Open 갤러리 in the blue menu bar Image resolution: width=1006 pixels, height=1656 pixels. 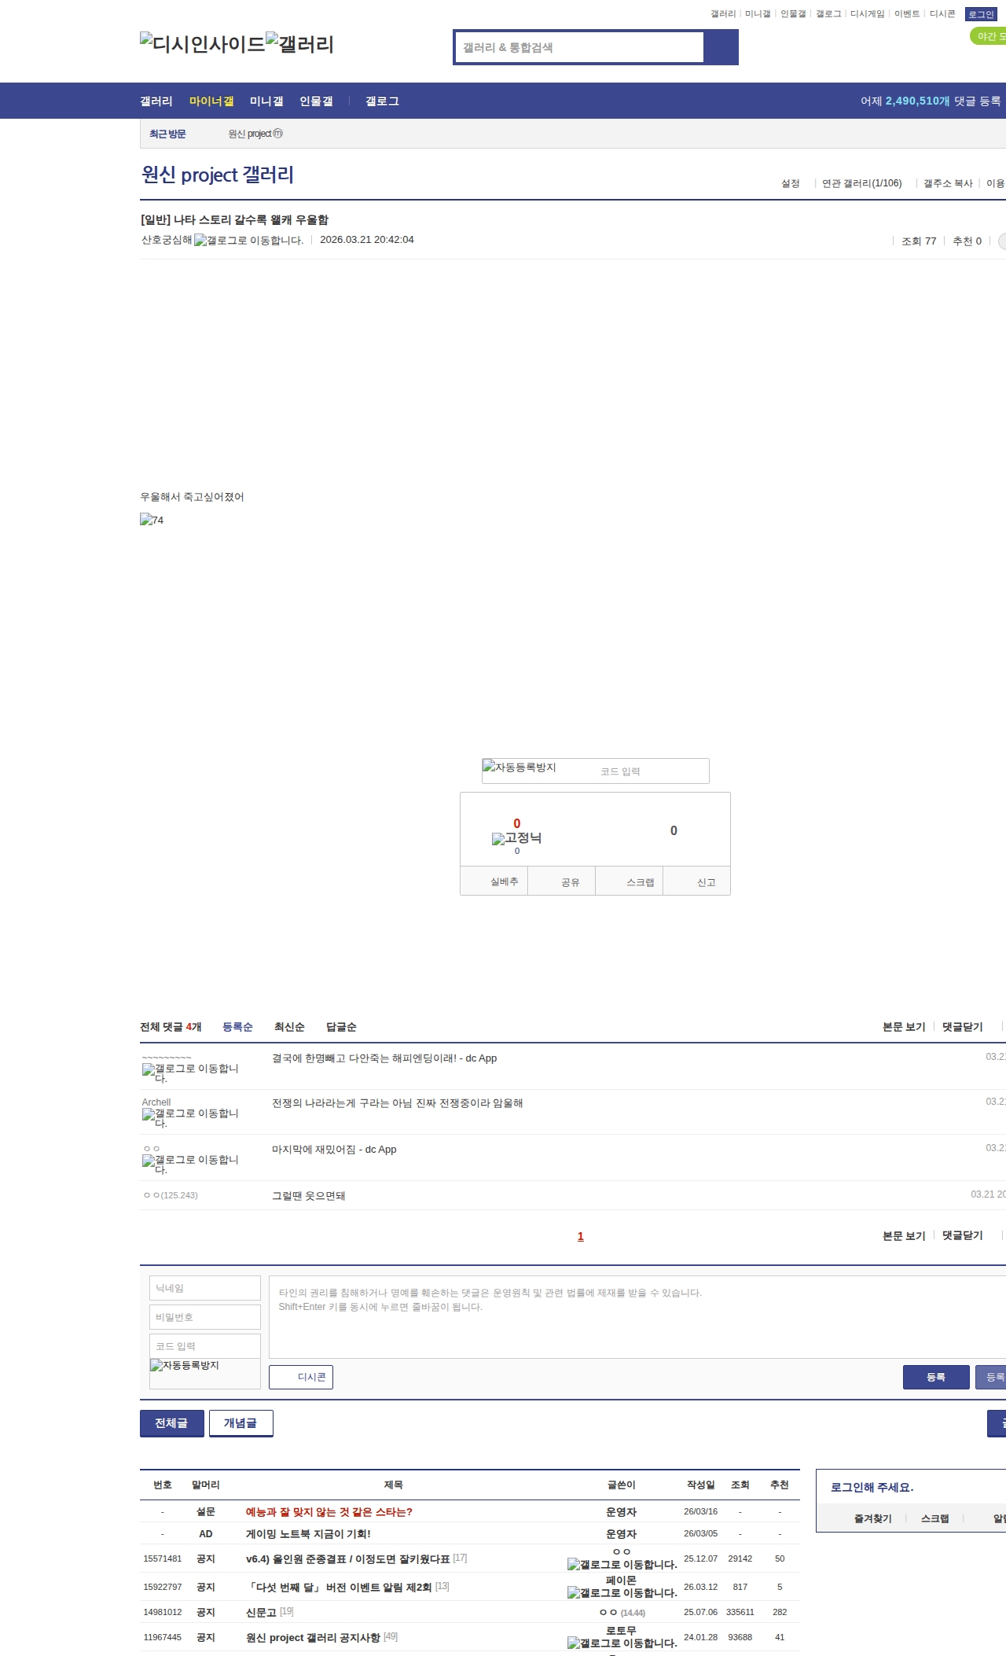coord(156,101)
